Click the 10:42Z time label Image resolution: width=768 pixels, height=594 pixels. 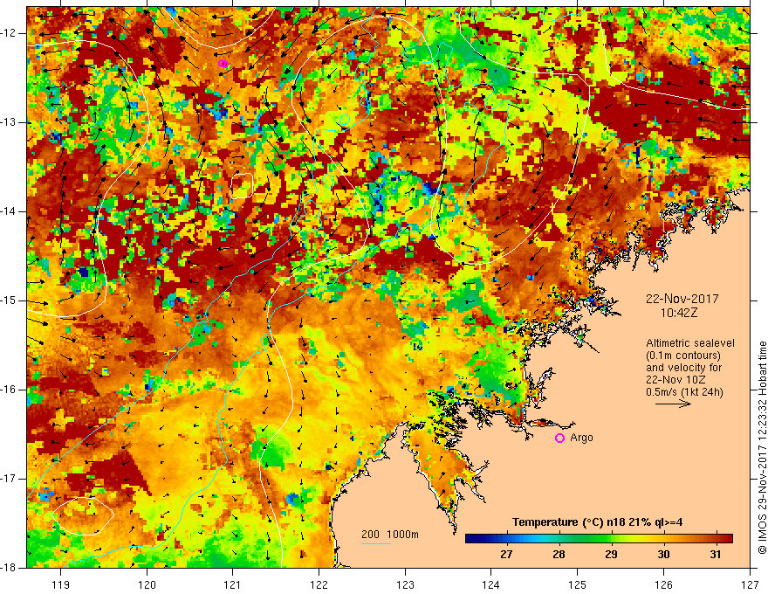coord(678,313)
